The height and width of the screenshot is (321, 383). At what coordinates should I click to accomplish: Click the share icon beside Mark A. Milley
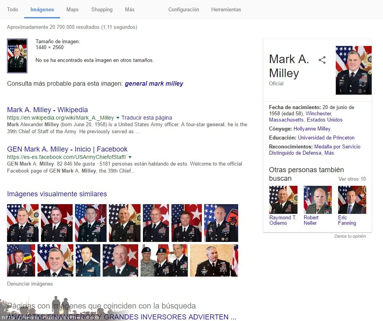tap(322, 60)
